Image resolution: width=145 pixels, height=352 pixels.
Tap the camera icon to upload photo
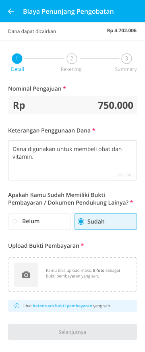(x=26, y=275)
